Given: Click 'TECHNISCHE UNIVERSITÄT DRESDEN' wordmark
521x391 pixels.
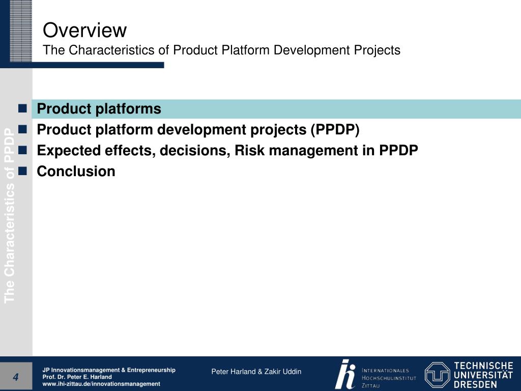Looking at the screenshot, I should coord(483,375).
